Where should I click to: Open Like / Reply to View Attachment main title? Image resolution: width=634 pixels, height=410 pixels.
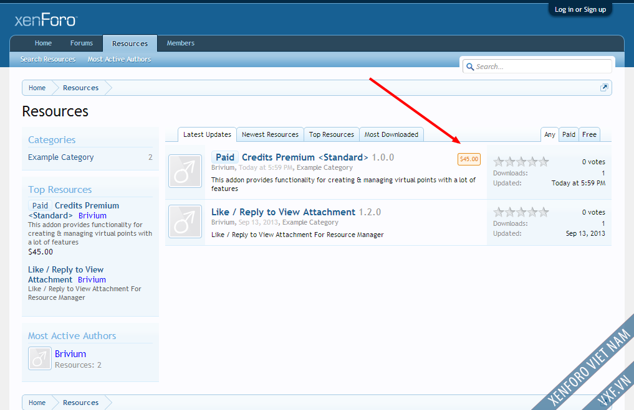[x=283, y=212]
